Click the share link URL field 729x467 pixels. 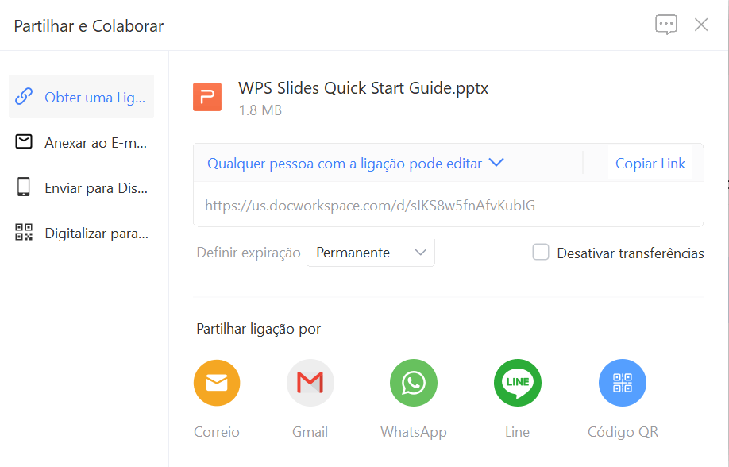point(448,205)
